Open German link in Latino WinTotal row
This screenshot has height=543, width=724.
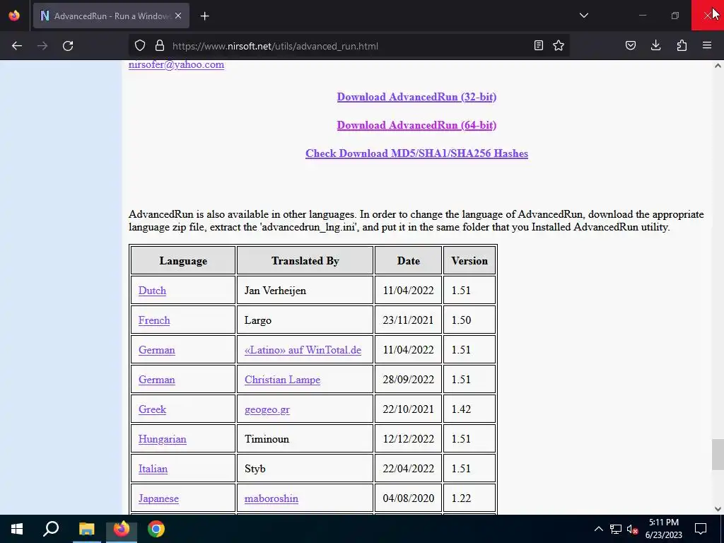point(157,350)
